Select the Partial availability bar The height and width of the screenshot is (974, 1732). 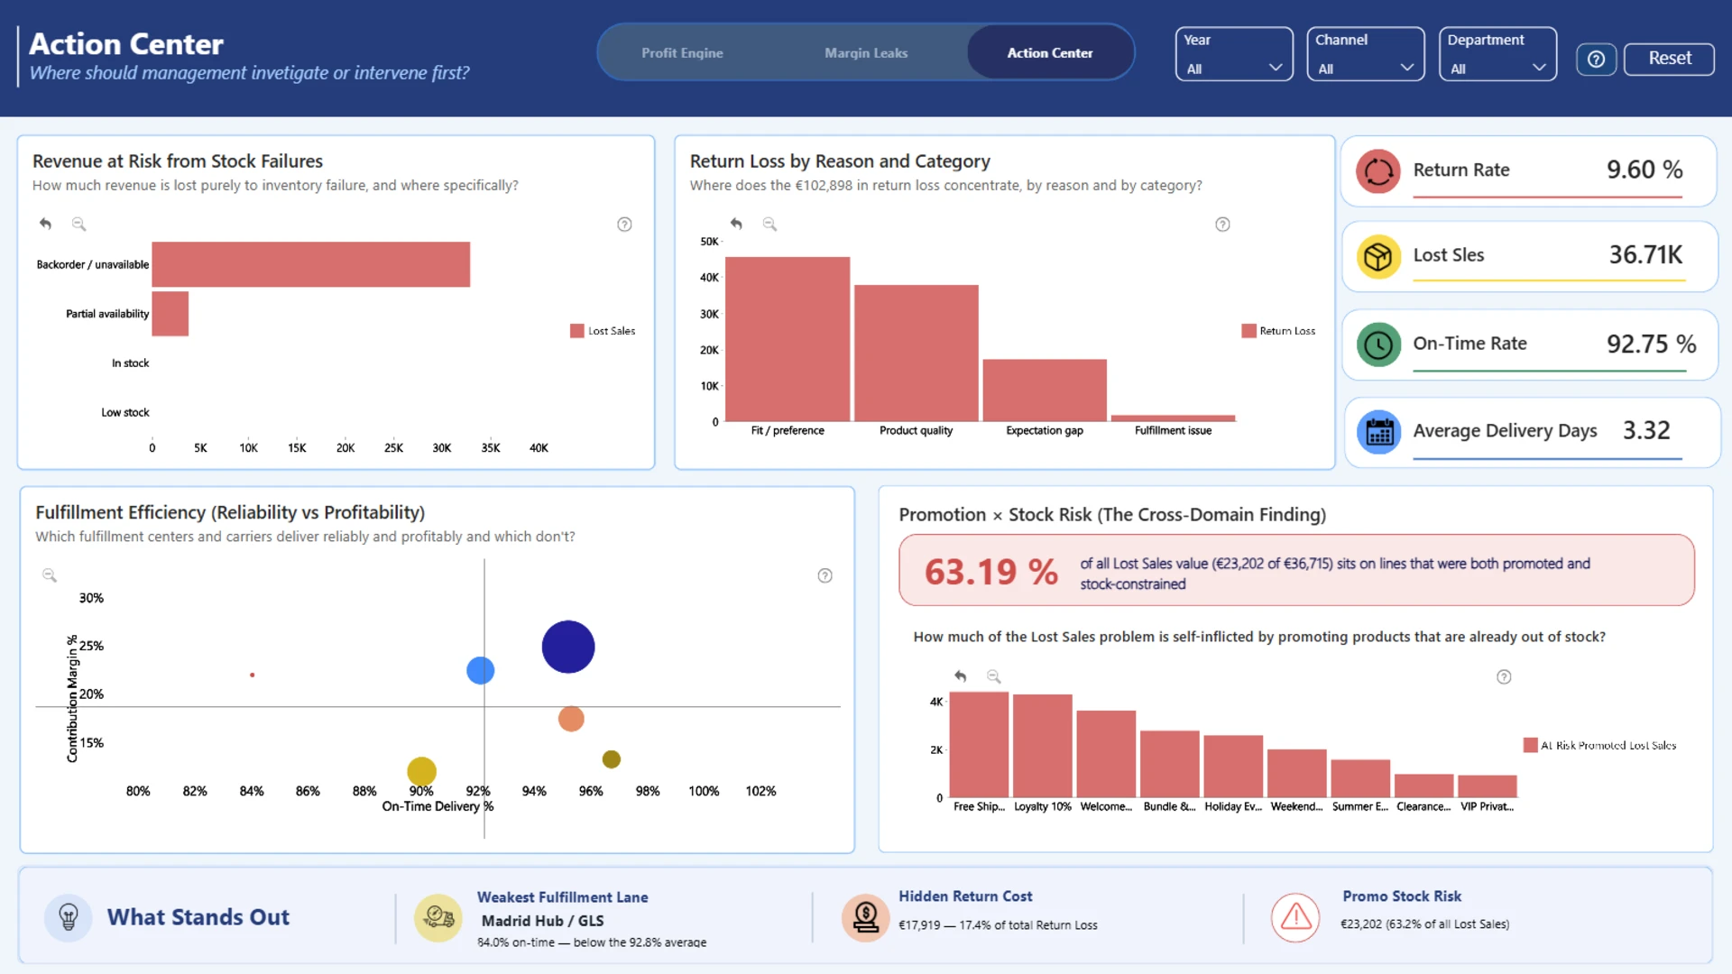pyautogui.click(x=170, y=314)
